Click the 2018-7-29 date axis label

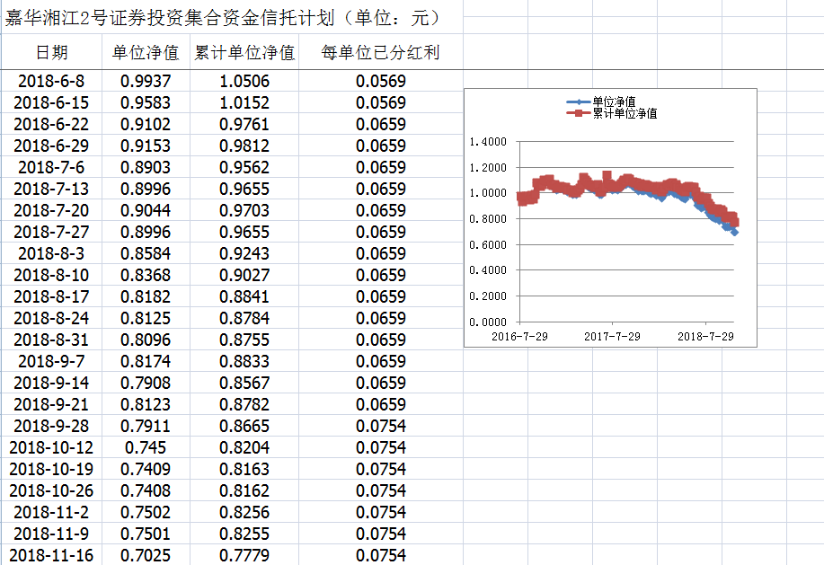coord(705,336)
